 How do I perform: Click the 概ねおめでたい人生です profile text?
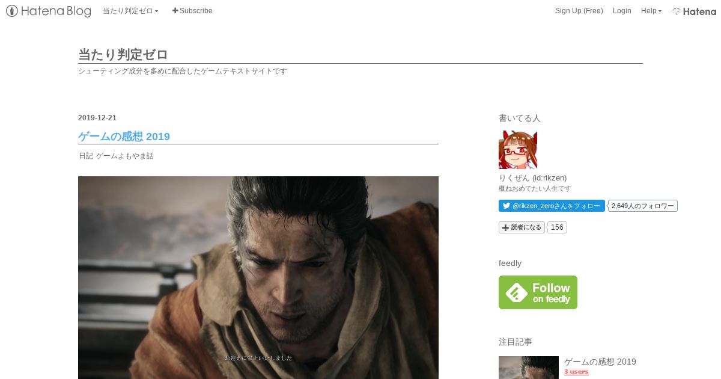pos(535,188)
